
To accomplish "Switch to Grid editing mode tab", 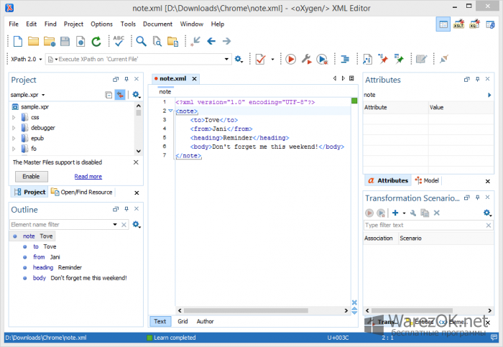I will click(183, 321).
